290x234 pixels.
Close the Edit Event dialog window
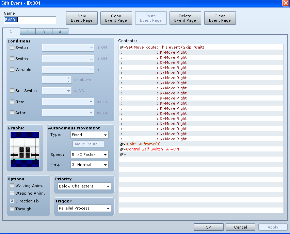[286, 3]
